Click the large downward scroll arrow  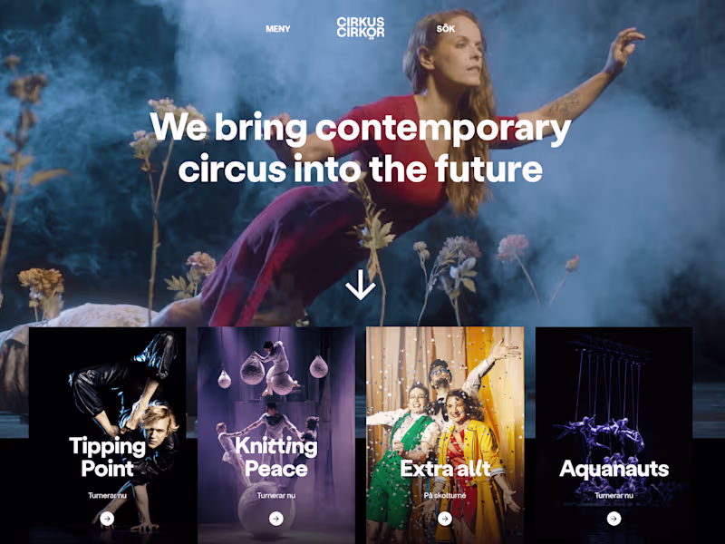click(361, 286)
